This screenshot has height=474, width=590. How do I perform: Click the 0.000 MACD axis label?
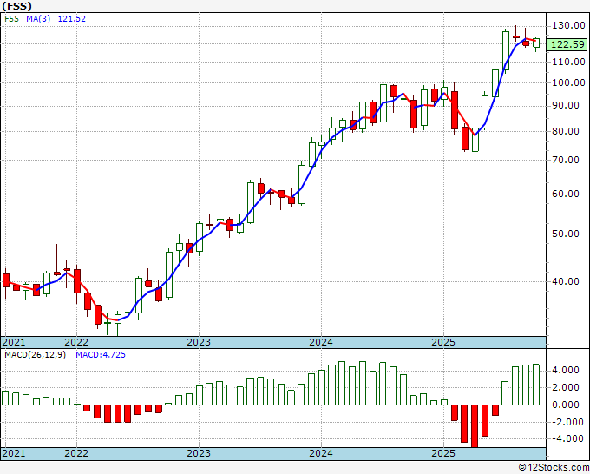pyautogui.click(x=566, y=405)
